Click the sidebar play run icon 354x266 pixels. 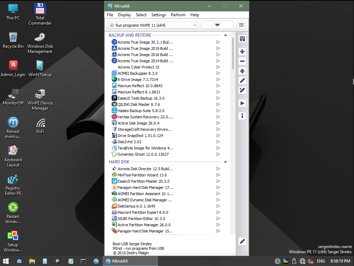click(242, 103)
